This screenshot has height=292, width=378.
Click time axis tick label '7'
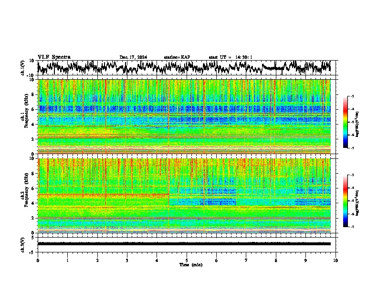pos(246,261)
